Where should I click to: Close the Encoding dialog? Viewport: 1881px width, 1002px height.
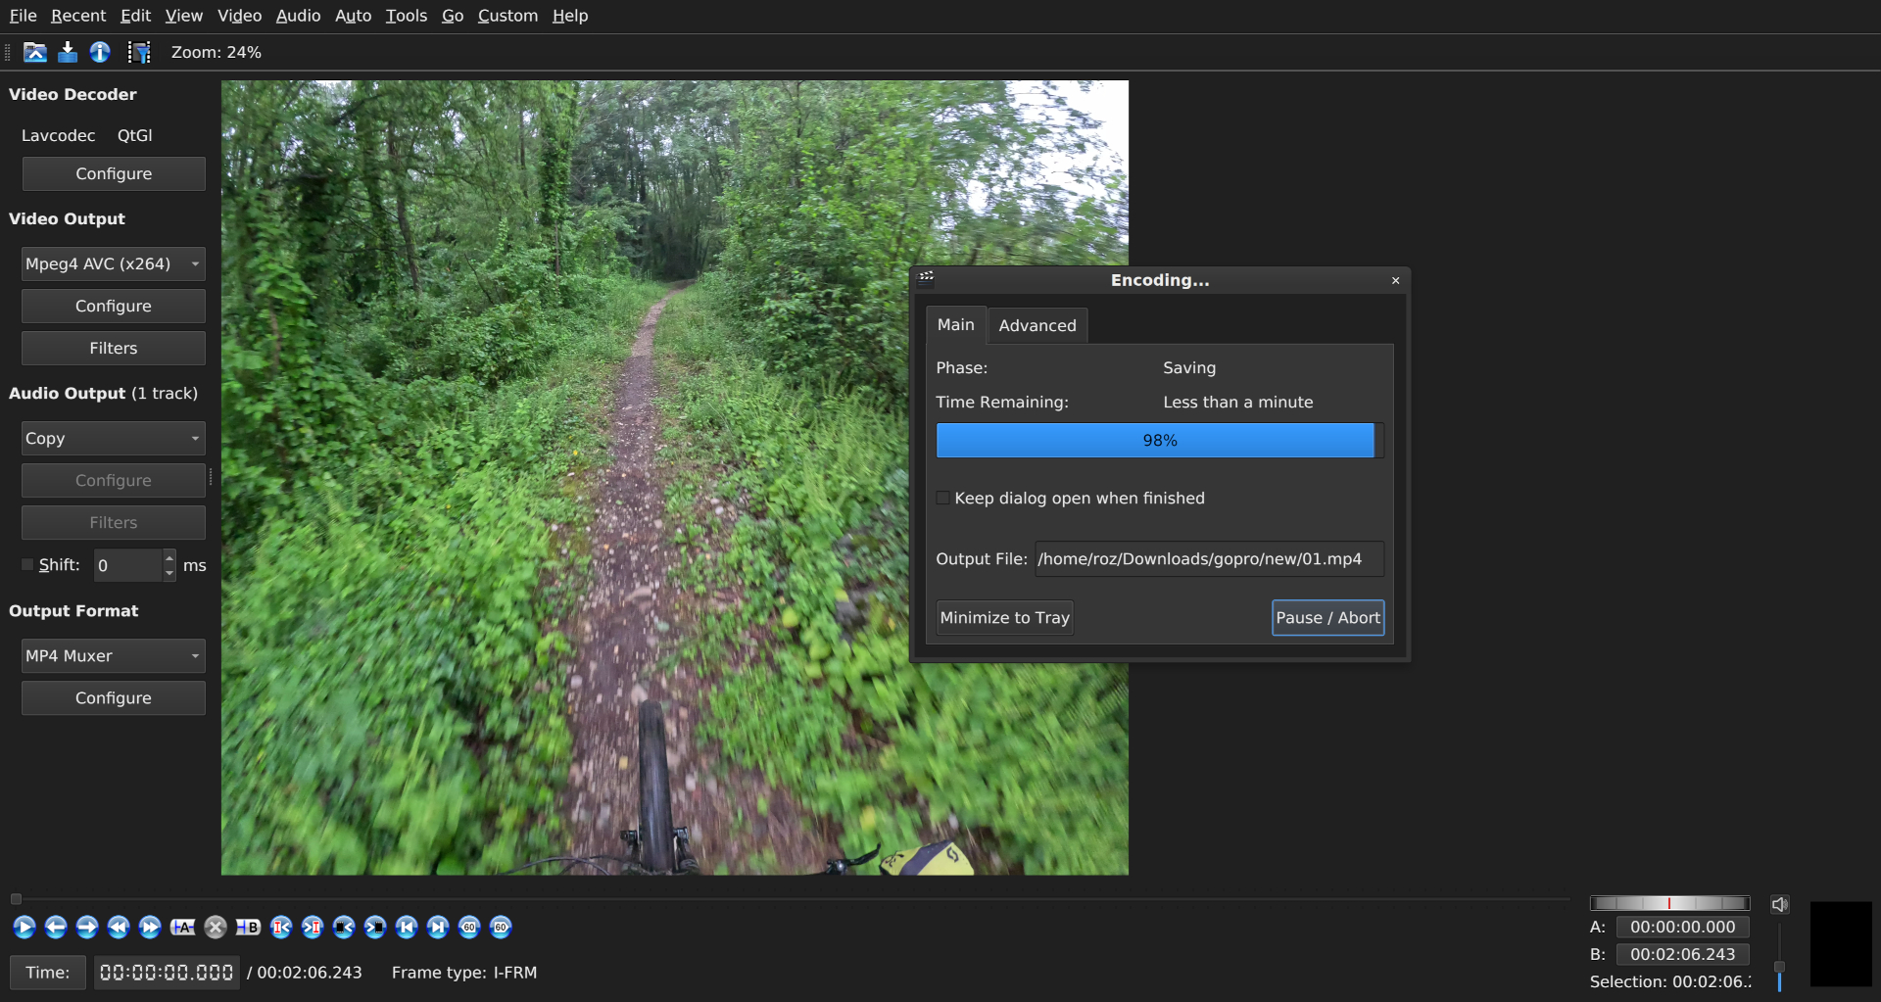coord(1395,280)
